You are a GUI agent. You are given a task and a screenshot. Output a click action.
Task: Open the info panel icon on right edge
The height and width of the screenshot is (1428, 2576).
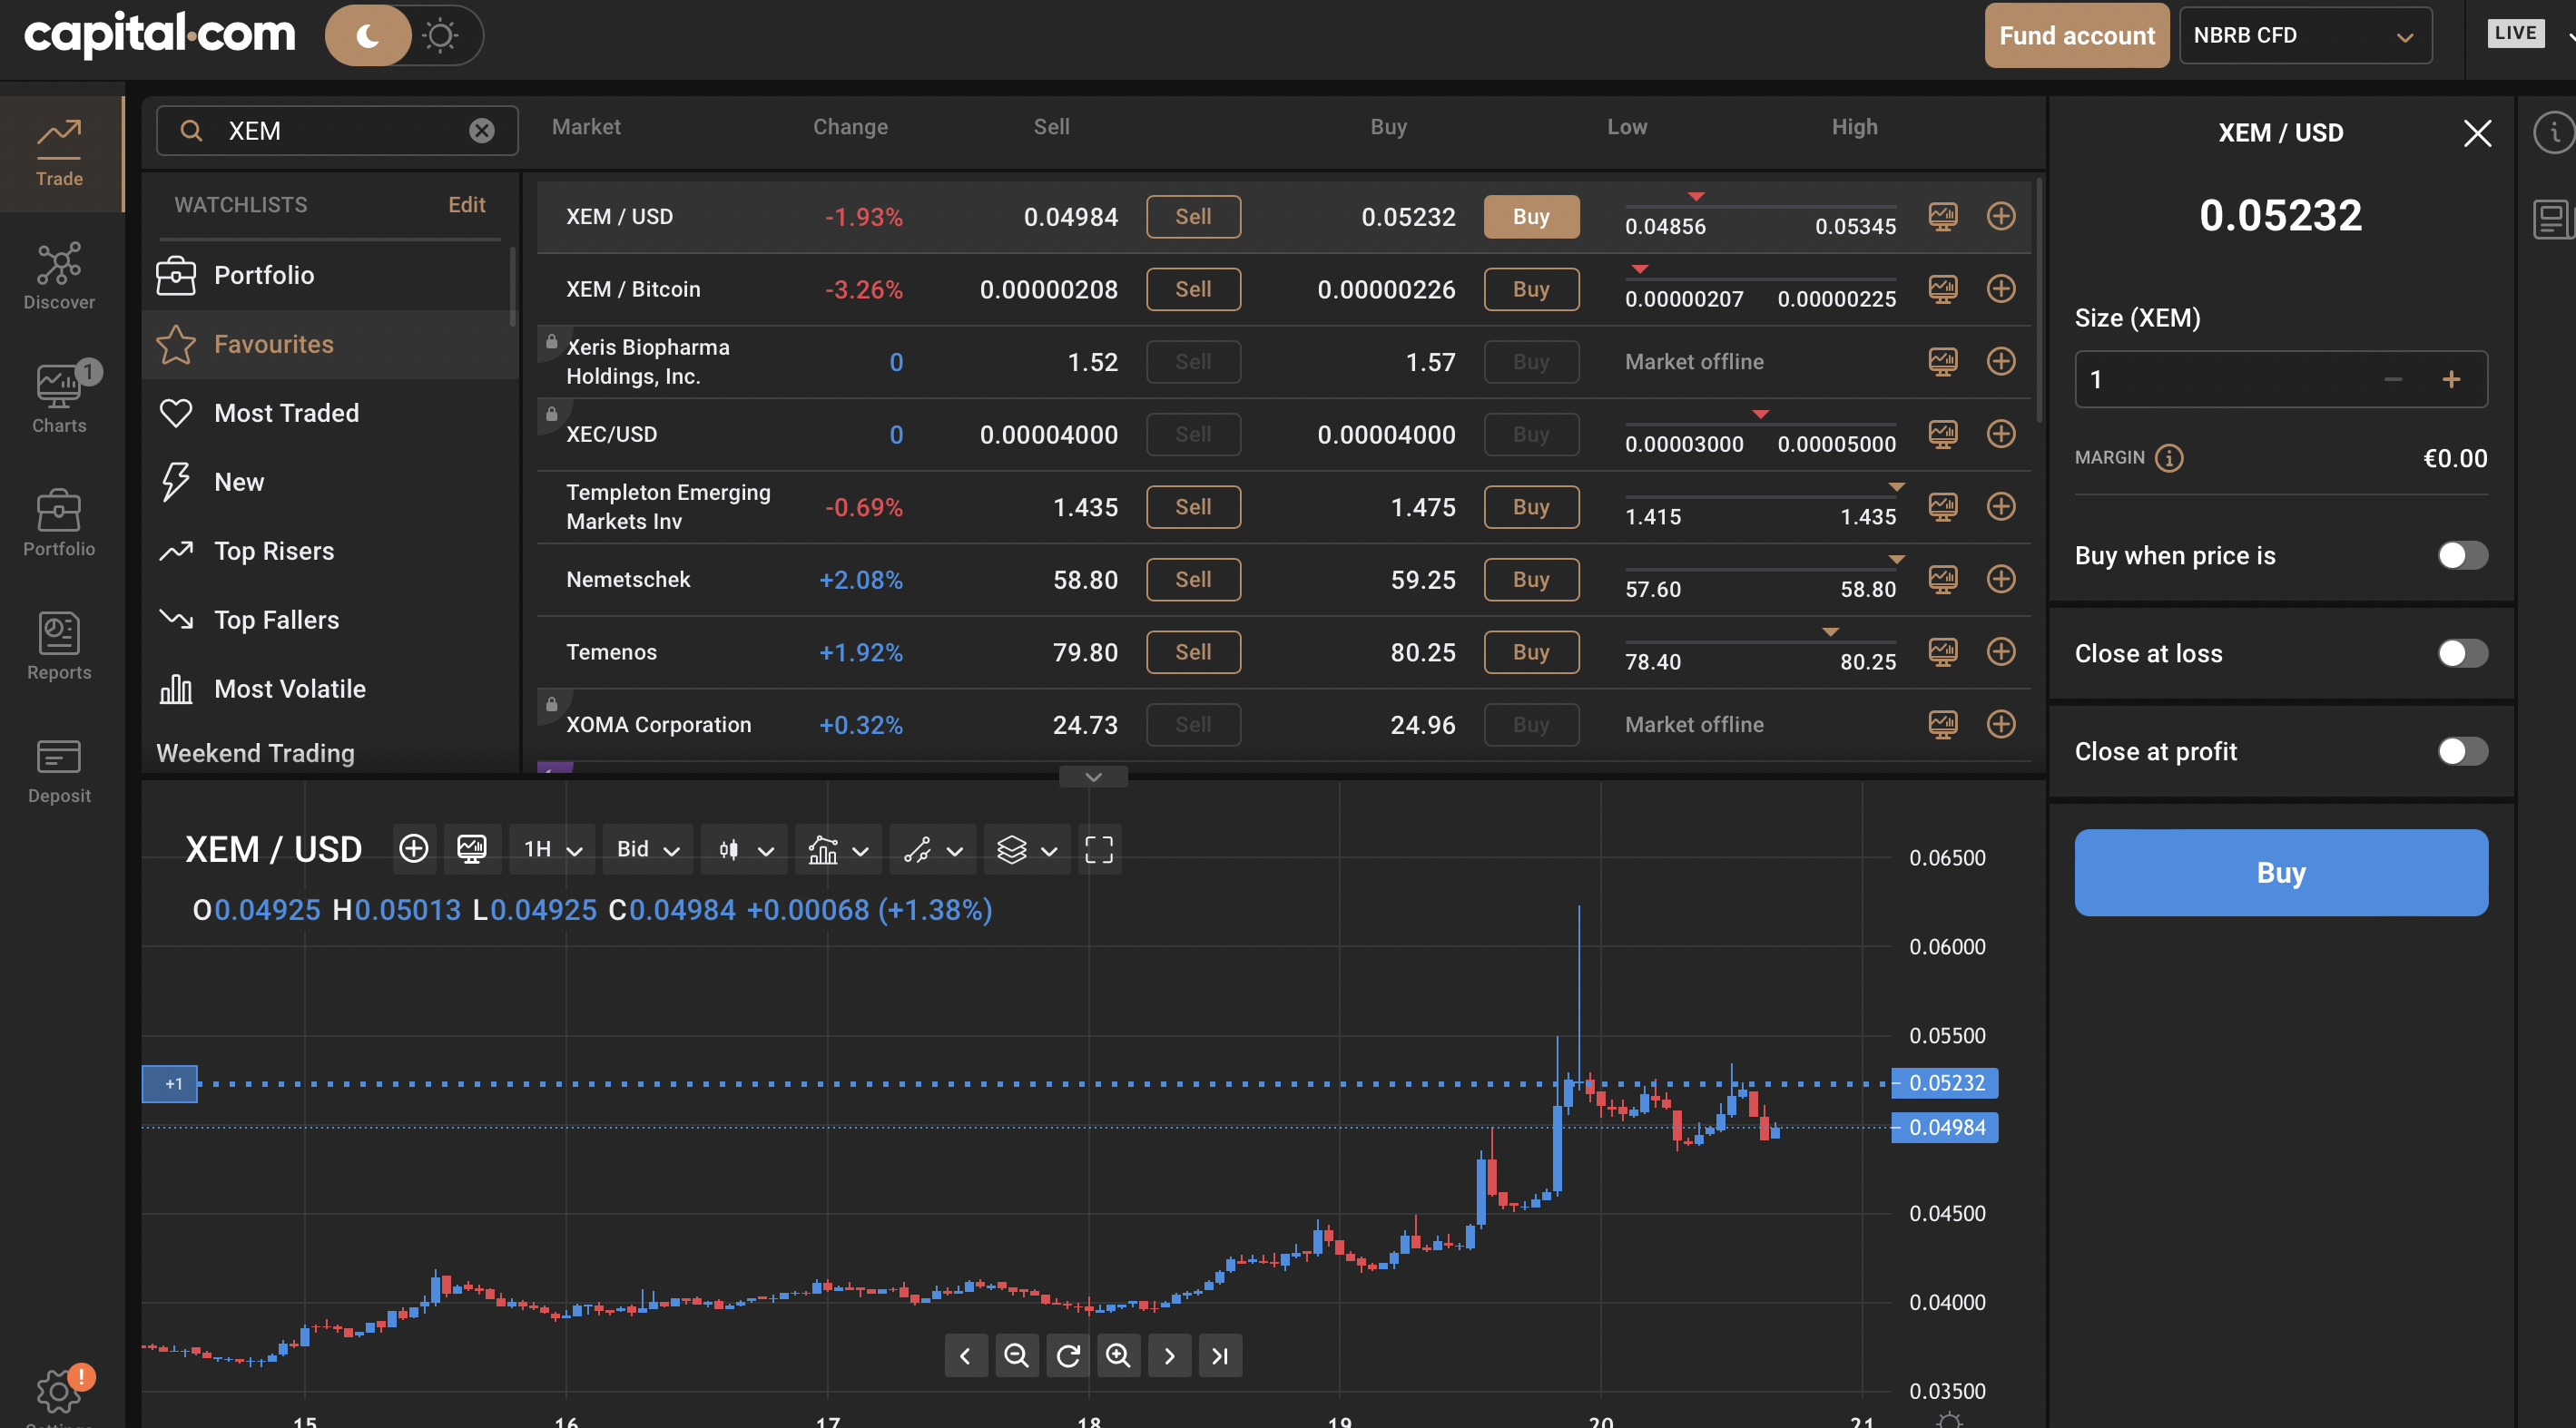point(2553,132)
